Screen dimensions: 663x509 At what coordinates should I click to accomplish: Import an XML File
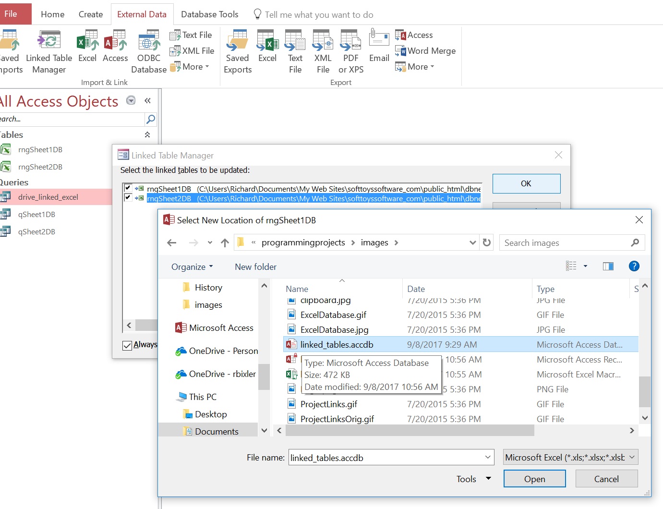192,51
